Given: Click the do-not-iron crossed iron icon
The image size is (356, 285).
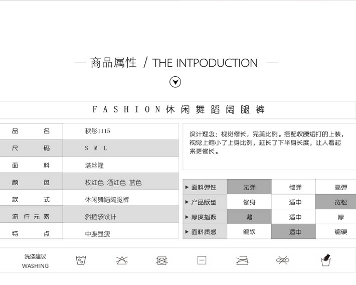Looking at the screenshot, I should pyautogui.click(x=242, y=260).
